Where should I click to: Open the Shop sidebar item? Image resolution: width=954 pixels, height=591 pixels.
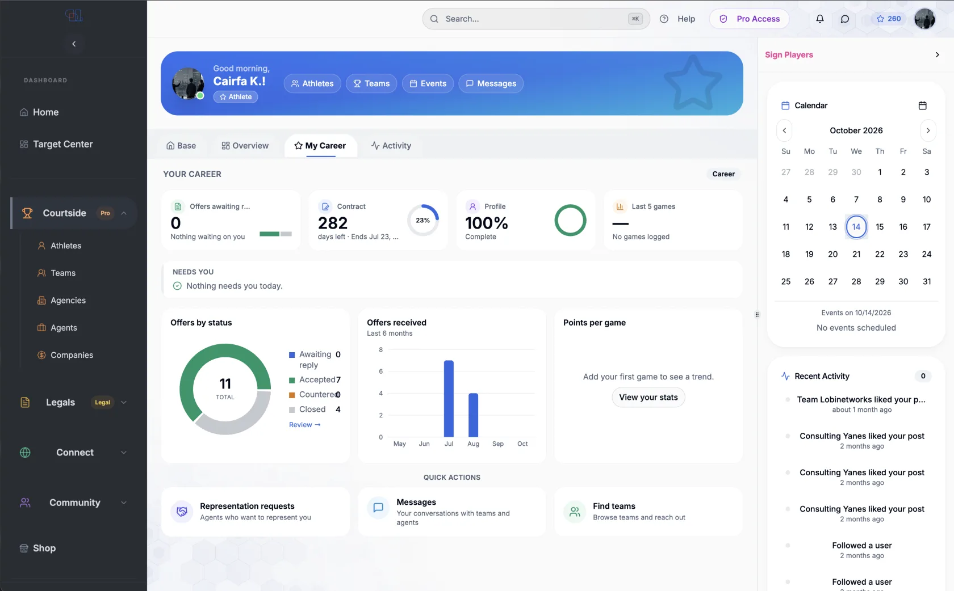pyautogui.click(x=44, y=548)
